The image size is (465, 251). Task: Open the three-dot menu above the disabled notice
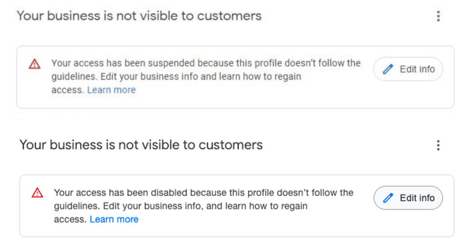tap(438, 145)
